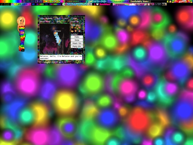Wash the pet for 10c
This screenshot has height=145, width=193.
click(77, 43)
